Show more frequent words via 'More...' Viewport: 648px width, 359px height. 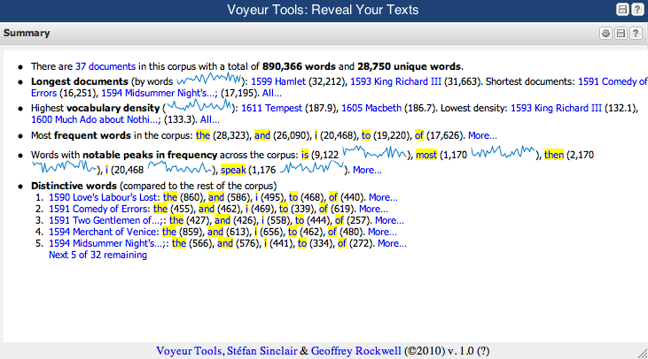pos(482,135)
